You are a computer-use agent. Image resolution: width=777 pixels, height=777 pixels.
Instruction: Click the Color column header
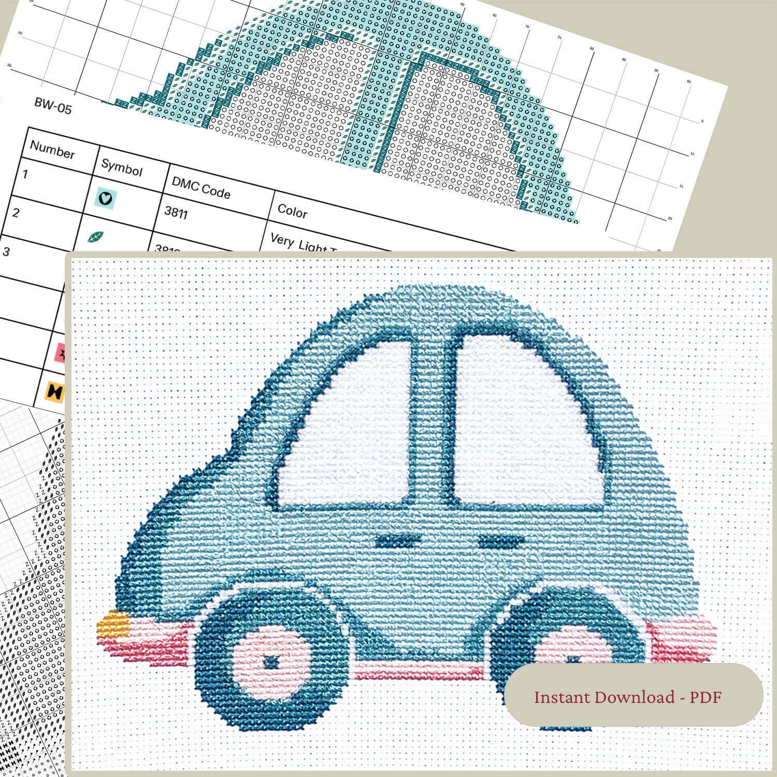(x=293, y=210)
